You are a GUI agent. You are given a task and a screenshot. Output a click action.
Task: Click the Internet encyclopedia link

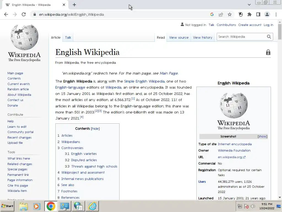point(235,144)
